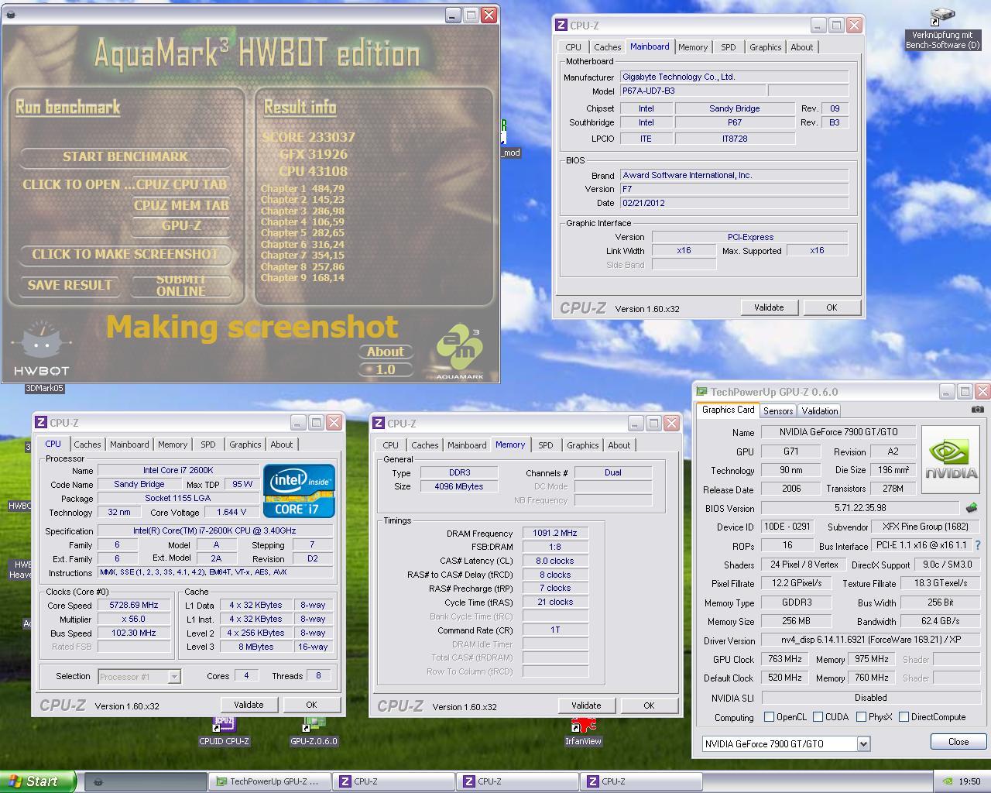Click the GPU-Z Driver Version field
The image size is (991, 793).
870,640
